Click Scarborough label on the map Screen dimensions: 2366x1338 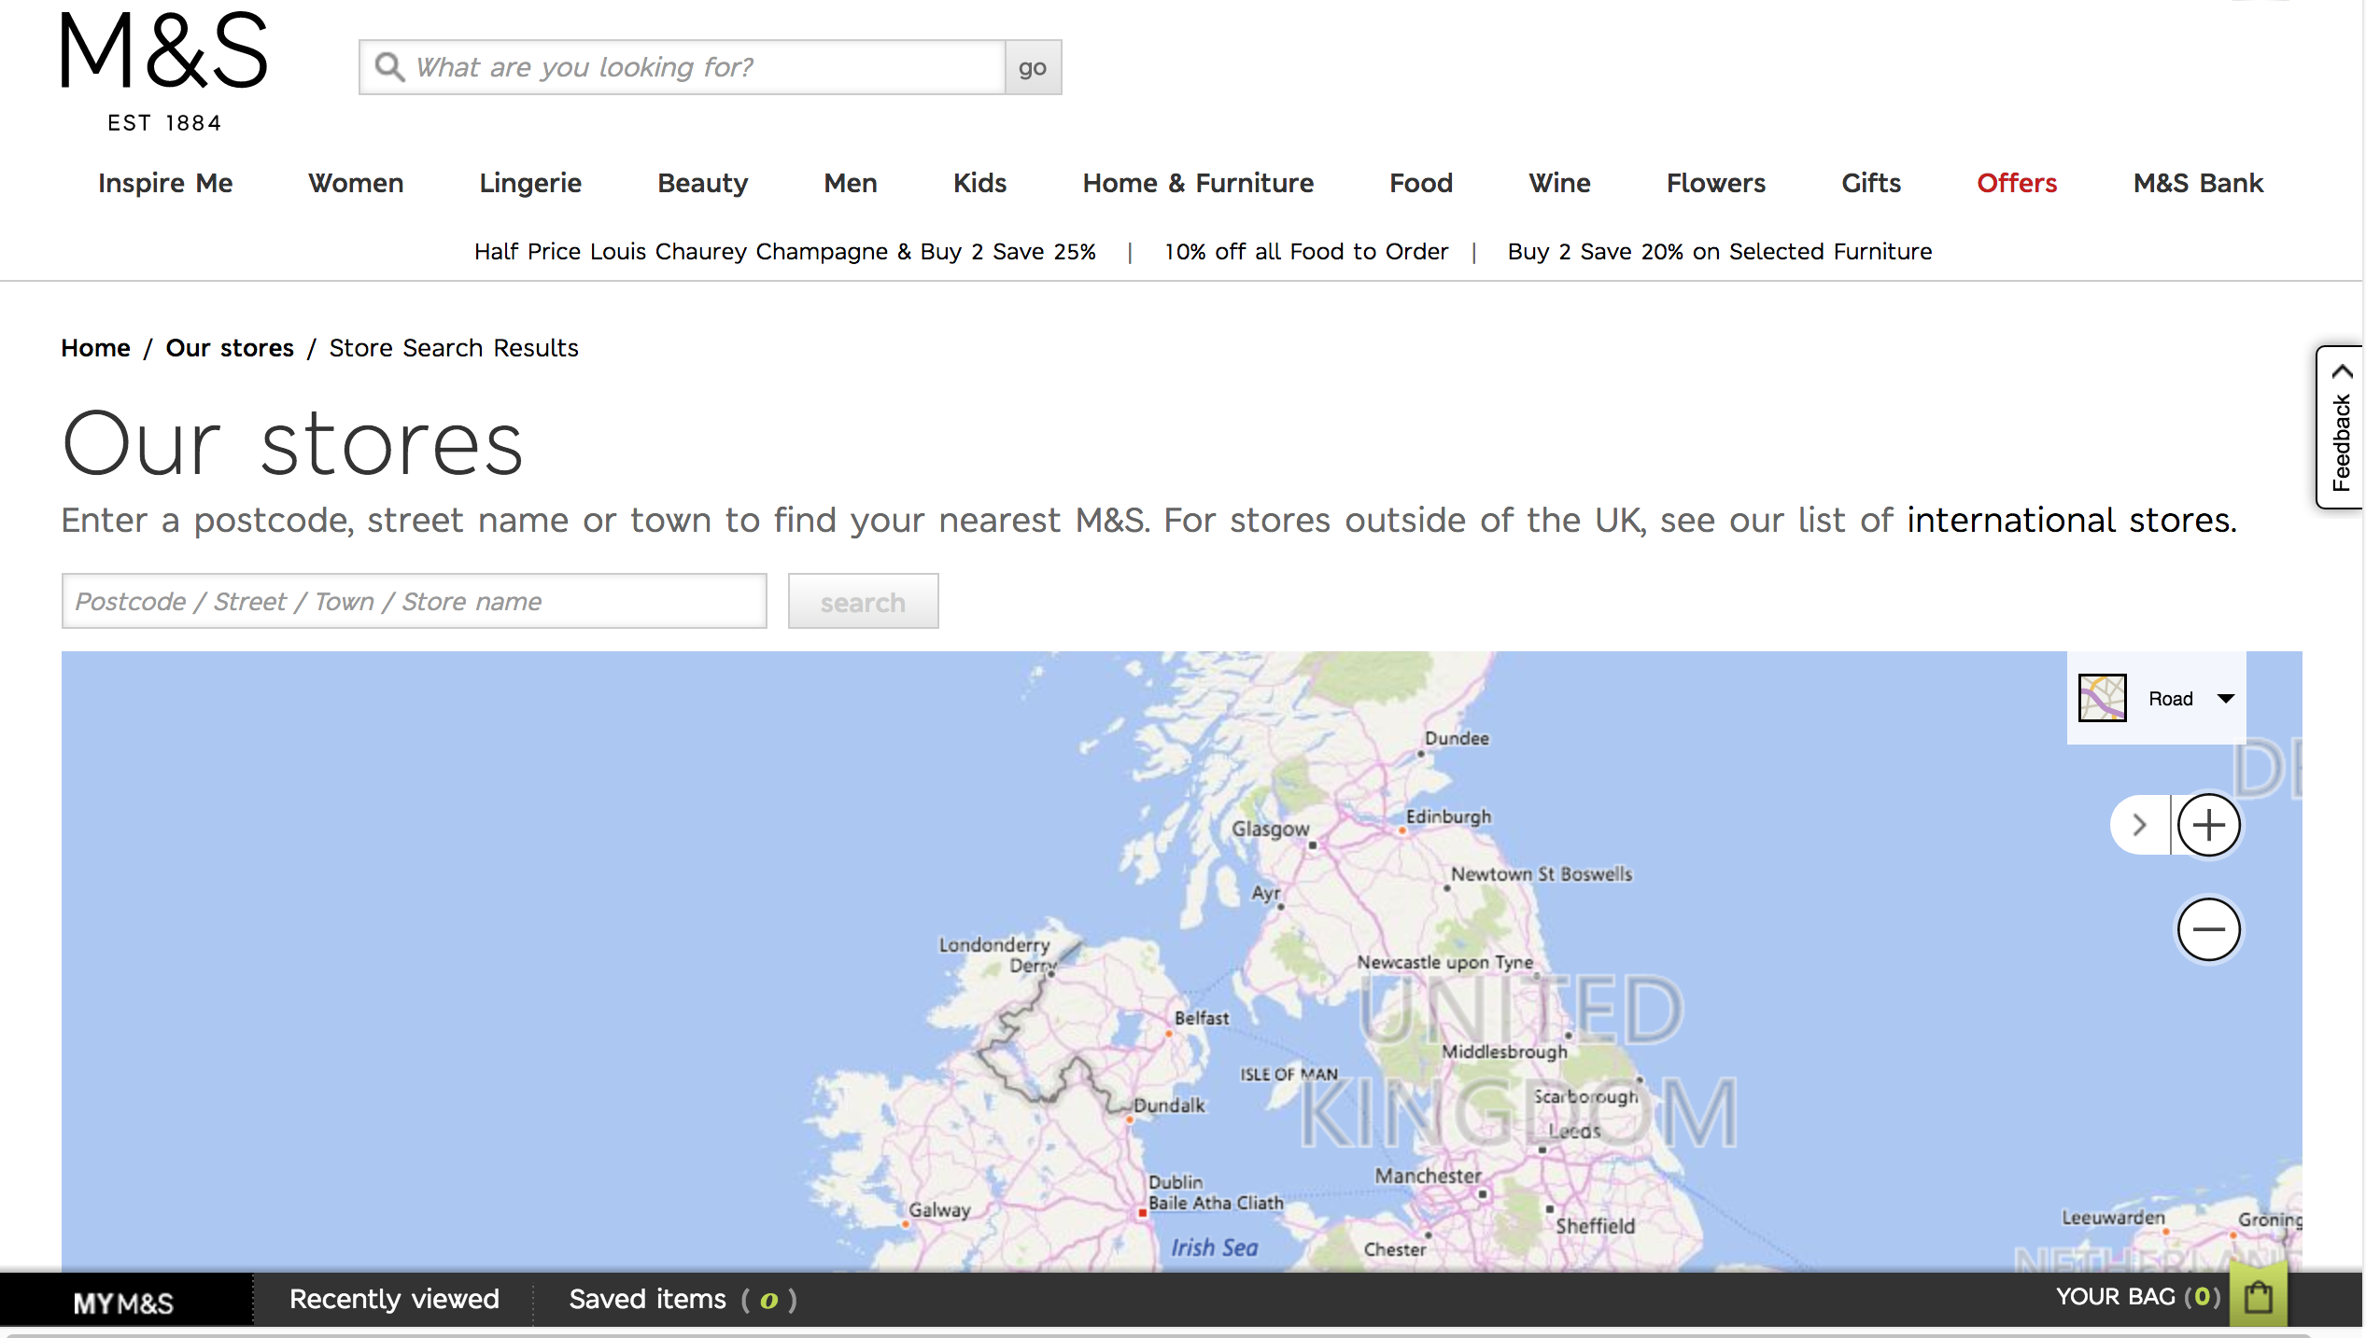point(1585,1096)
